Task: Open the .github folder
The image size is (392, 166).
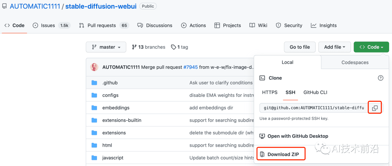Action: [x=110, y=83]
